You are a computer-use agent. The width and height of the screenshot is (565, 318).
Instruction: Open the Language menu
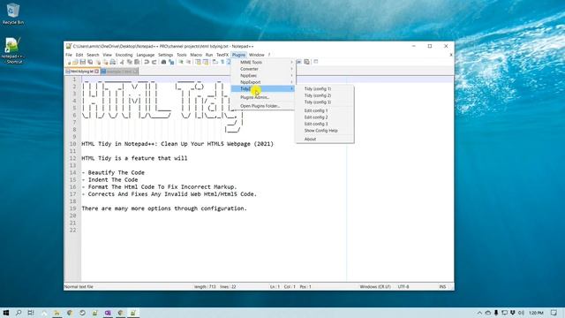pos(146,55)
